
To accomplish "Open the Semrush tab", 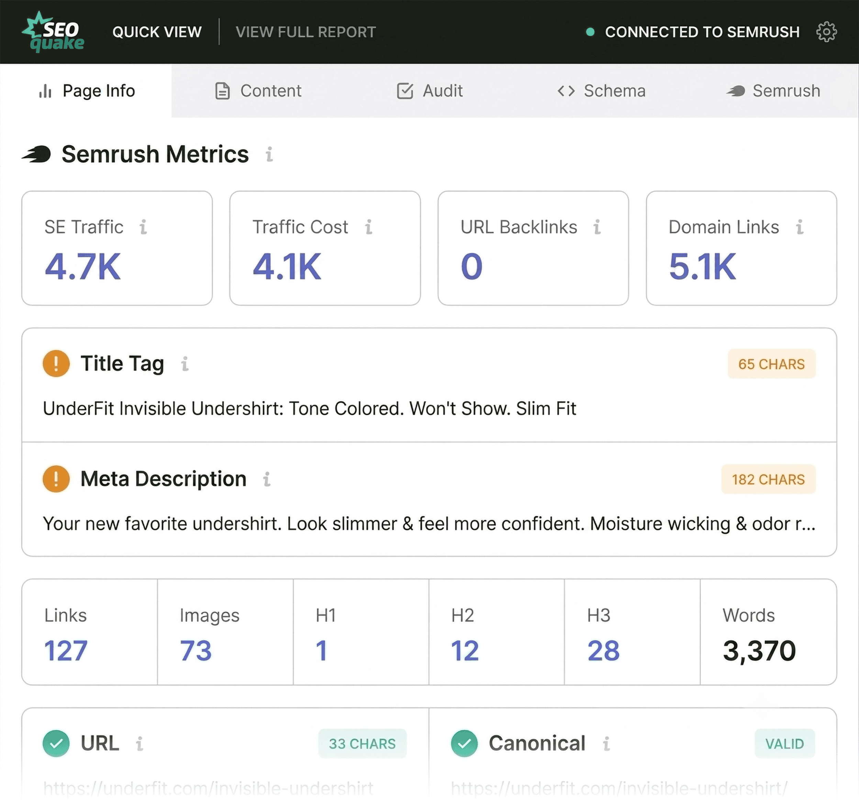I will [x=773, y=91].
